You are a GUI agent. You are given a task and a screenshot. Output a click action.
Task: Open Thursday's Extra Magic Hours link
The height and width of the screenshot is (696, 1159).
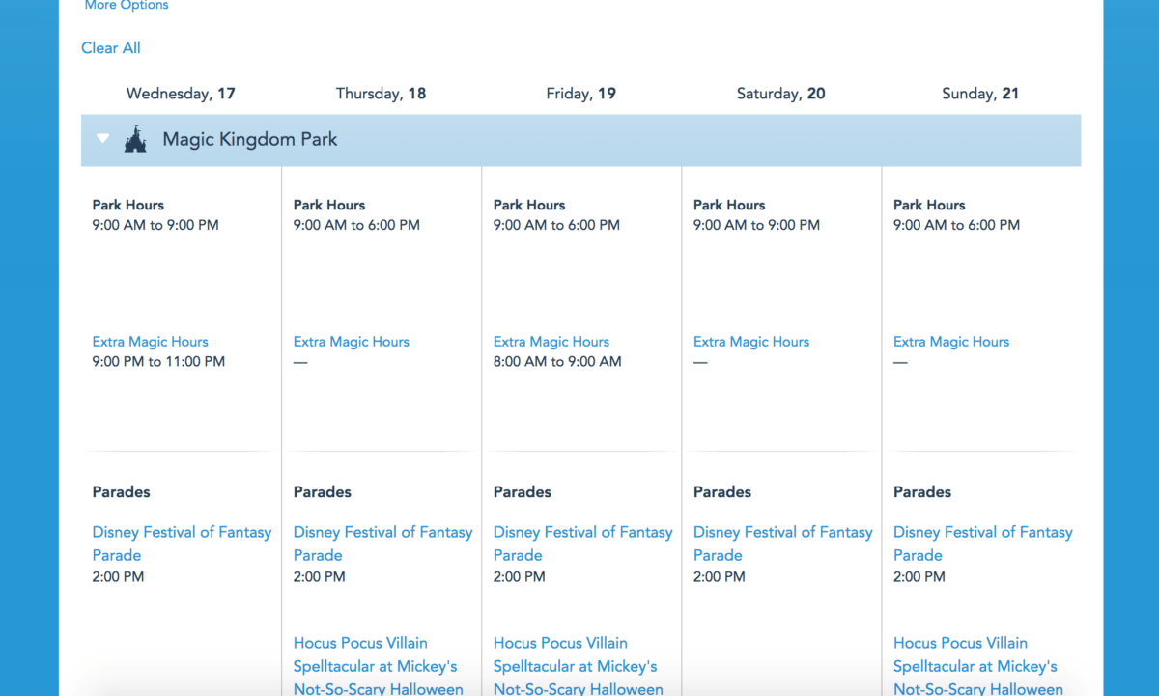coord(351,342)
